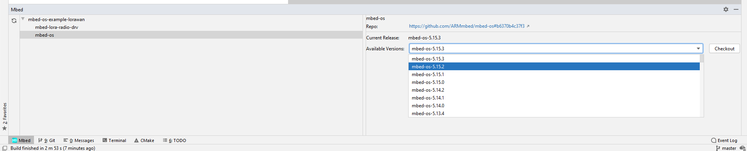Viewport: 747px width, 151px height.
Task: Click the refresh icon in Mbed panel
Action: (14, 21)
